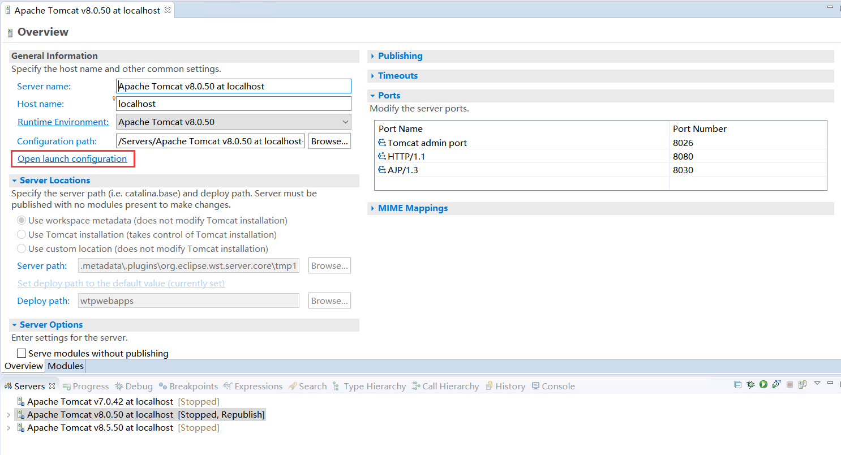
Task: Select port number 8030 cell
Action: point(748,170)
